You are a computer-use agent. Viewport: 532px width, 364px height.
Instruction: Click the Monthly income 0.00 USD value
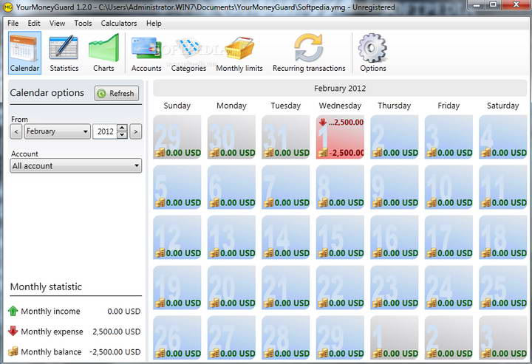[x=124, y=311]
